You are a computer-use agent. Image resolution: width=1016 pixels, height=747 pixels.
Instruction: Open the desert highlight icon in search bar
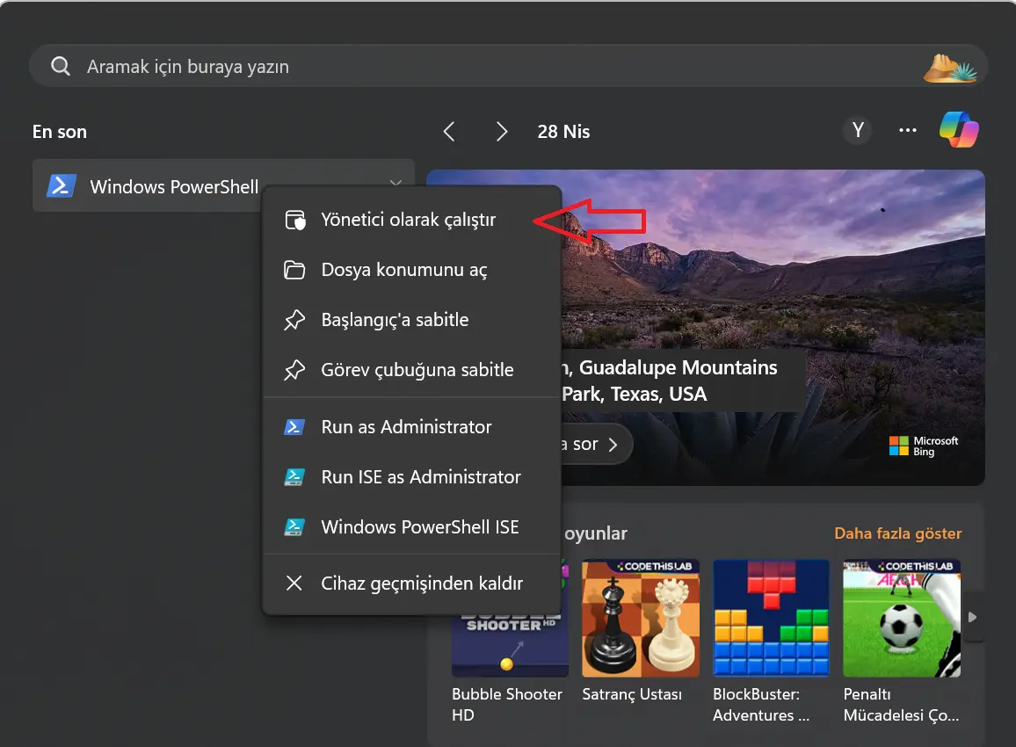click(951, 68)
